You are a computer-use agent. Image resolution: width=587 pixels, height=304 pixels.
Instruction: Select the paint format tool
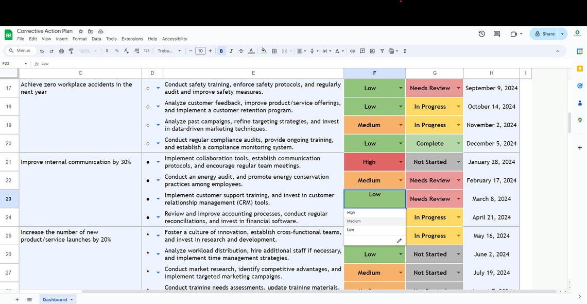71,51
